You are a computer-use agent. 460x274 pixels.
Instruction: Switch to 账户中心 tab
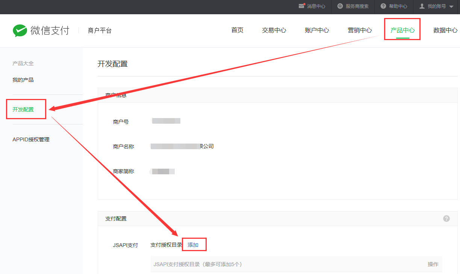click(x=317, y=30)
